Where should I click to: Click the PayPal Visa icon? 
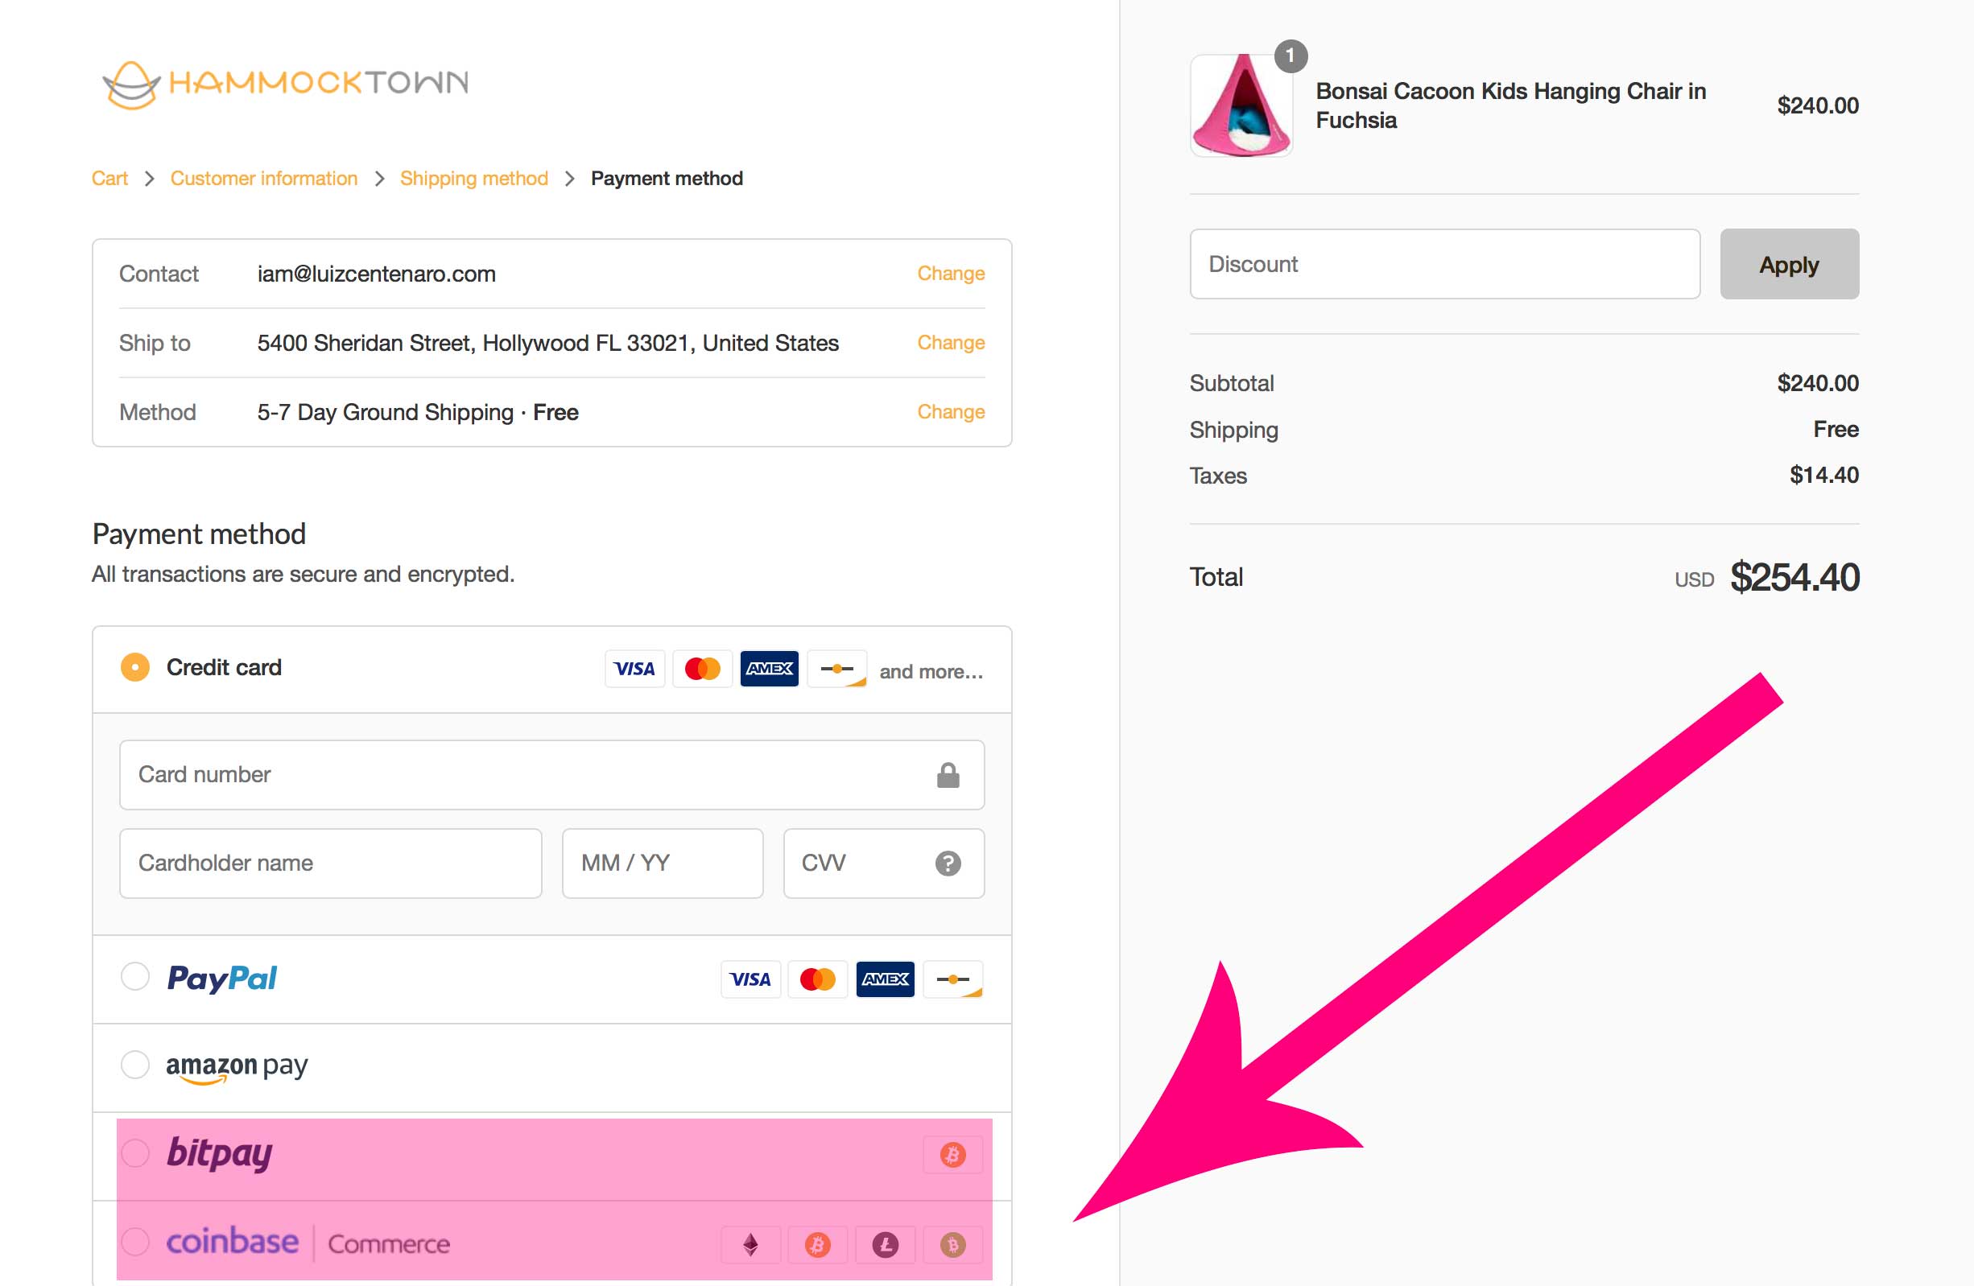click(755, 978)
